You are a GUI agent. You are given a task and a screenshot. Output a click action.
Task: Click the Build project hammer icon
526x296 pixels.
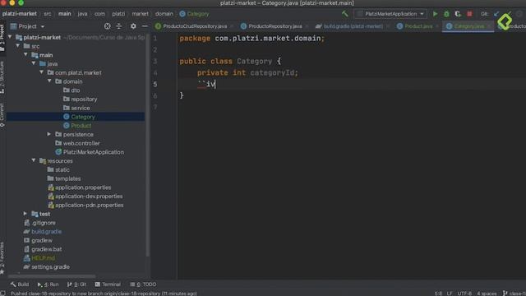click(345, 14)
